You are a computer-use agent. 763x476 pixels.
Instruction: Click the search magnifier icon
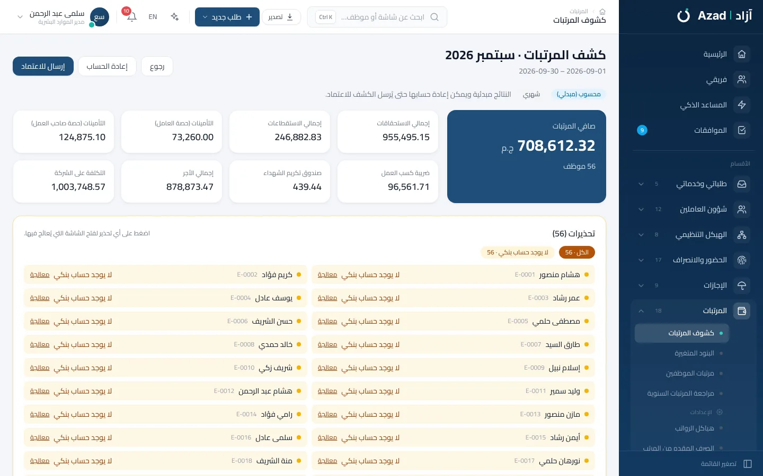(x=434, y=17)
